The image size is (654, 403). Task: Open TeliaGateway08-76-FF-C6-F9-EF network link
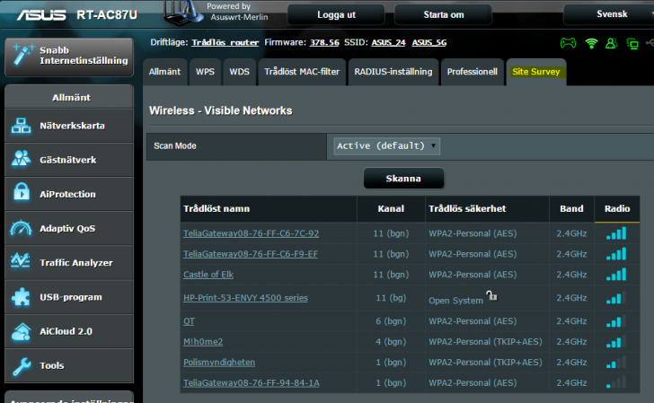pyautogui.click(x=251, y=254)
